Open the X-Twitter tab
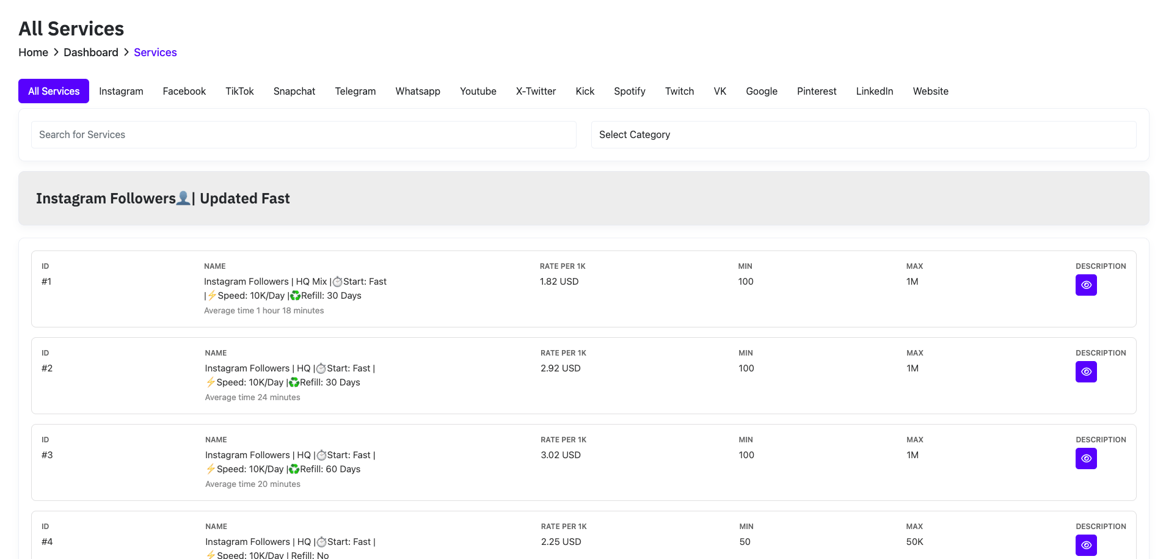1166x559 pixels. point(536,91)
